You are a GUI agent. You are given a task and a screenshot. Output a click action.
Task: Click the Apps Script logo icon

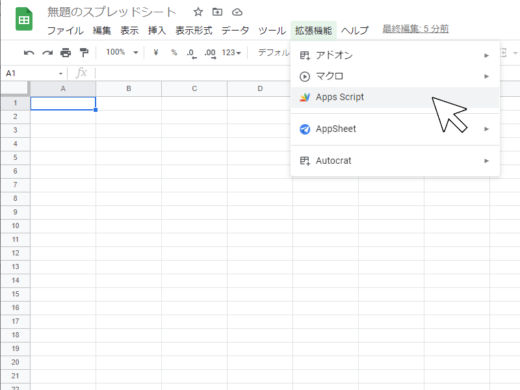click(305, 97)
